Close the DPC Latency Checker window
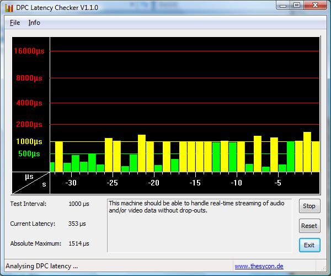Viewport: 331px width, 276px height. coord(316,6)
